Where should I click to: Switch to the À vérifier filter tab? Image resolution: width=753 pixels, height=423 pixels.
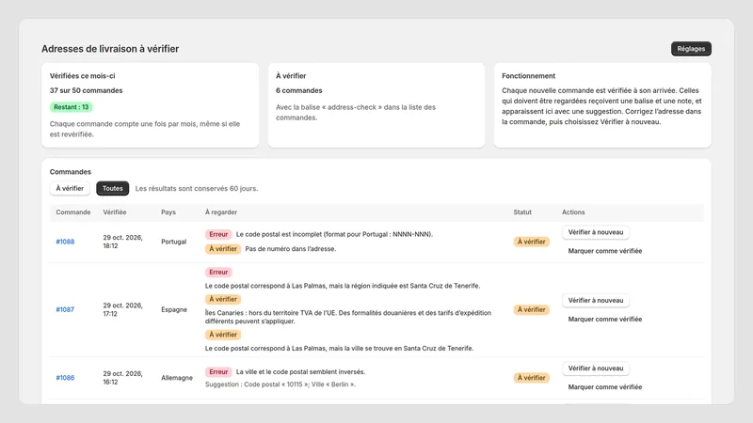70,189
